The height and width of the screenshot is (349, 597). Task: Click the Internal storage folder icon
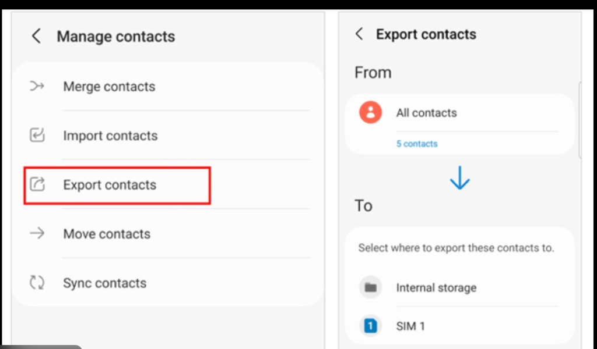pyautogui.click(x=370, y=287)
